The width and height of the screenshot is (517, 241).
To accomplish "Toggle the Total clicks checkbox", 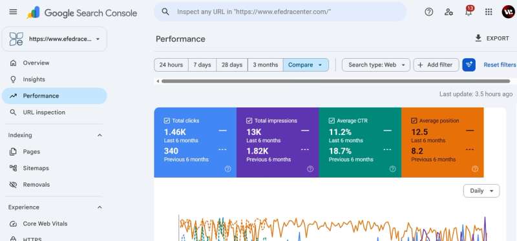I will (x=167, y=121).
